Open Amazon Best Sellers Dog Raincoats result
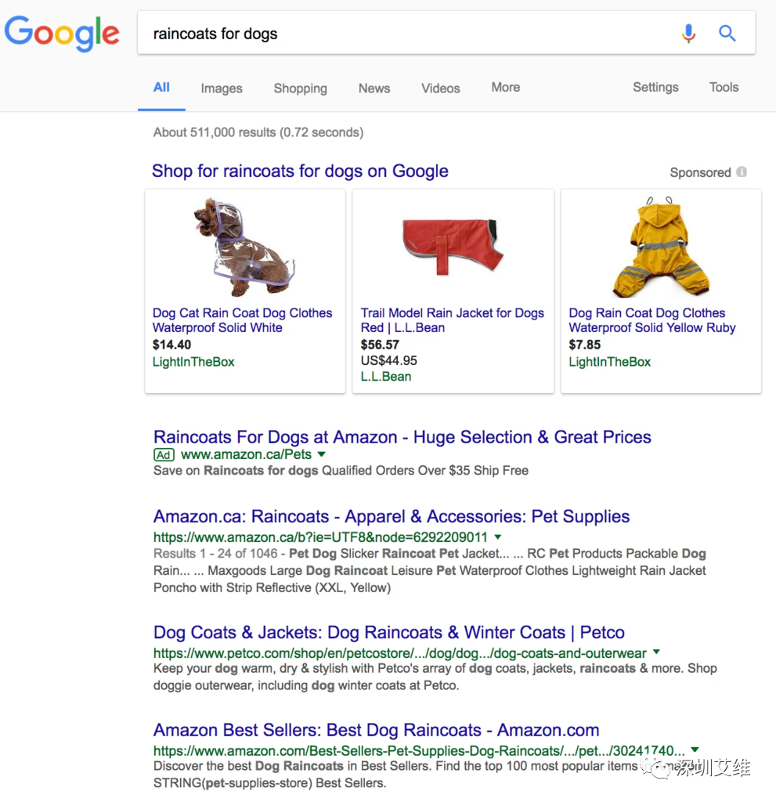The height and width of the screenshot is (802, 776). pyautogui.click(x=376, y=731)
